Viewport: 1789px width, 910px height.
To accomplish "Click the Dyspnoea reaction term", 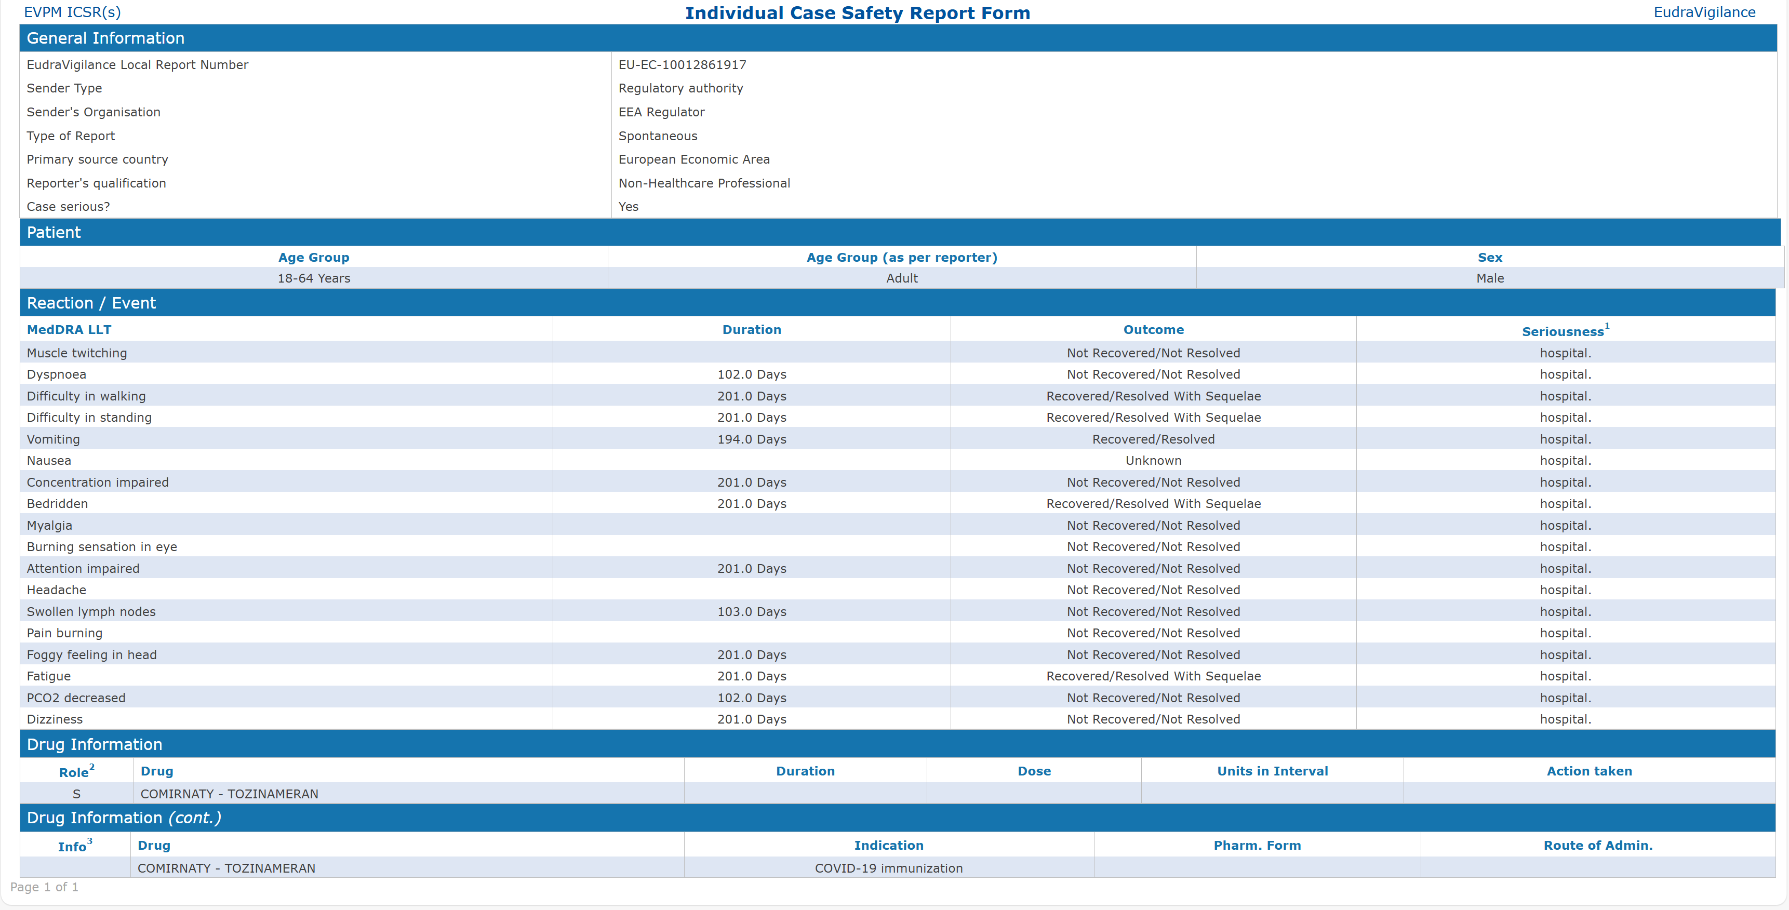I will [56, 374].
